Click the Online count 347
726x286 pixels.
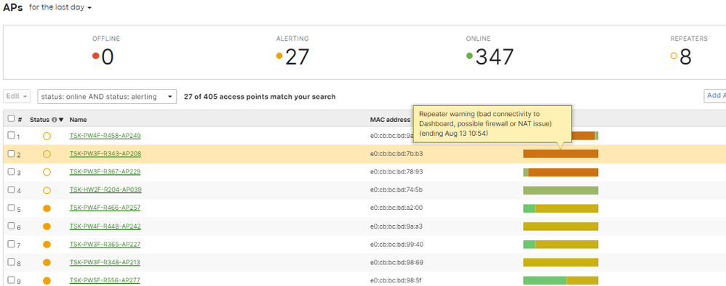[495, 57]
